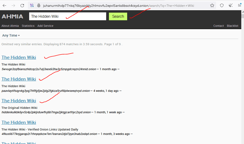The image size is (244, 144).
Task: Reload the page with the refresh icon
Action: pos(22,6)
